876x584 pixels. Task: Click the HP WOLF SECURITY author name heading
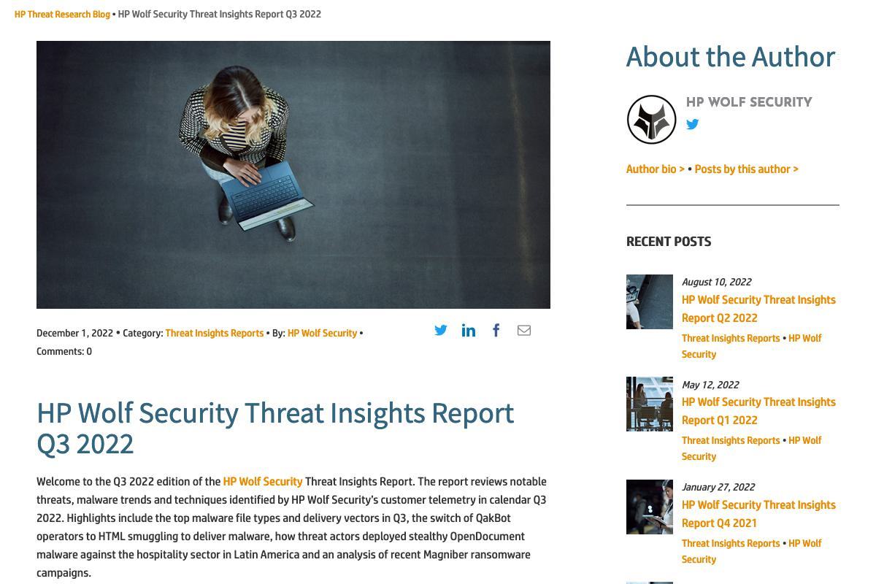point(749,102)
